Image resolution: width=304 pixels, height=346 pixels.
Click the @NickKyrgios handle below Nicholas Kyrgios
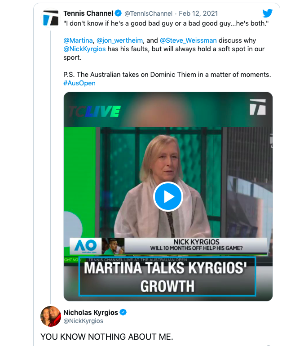click(x=83, y=321)
